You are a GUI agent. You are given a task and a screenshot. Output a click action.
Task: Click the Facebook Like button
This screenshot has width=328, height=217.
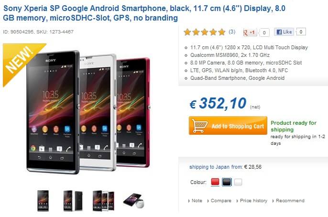coord(284,32)
